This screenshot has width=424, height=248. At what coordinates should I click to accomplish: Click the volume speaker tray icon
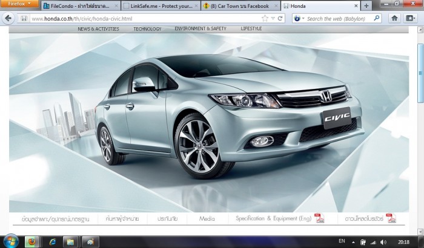pyautogui.click(x=383, y=242)
